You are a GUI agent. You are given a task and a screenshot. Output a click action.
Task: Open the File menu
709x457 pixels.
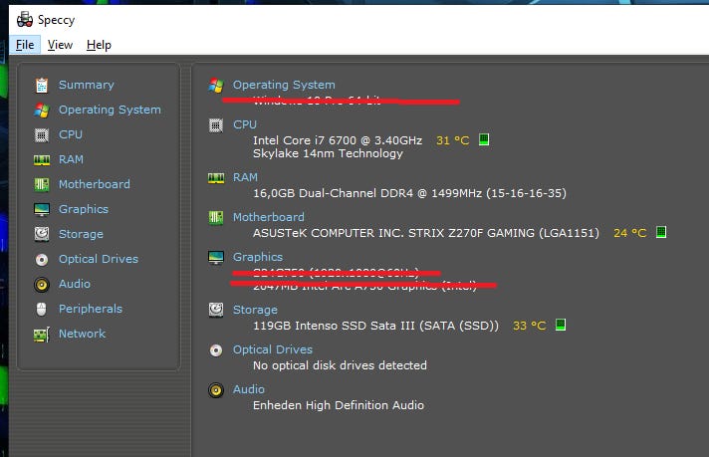(25, 45)
